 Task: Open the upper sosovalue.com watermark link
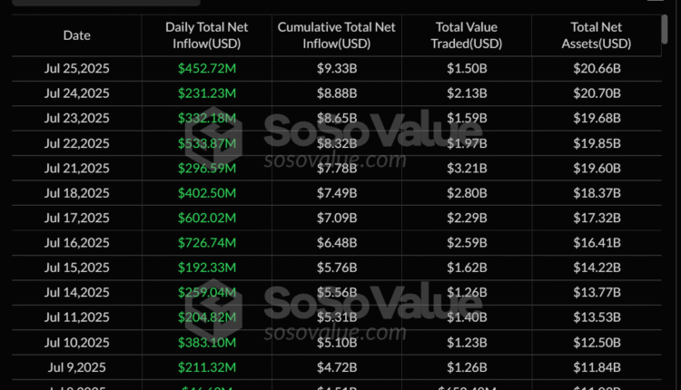pyautogui.click(x=336, y=160)
